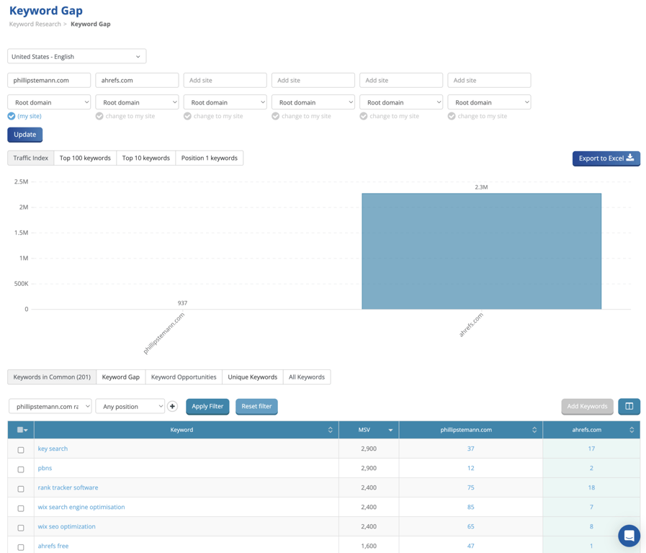Image resolution: width=646 pixels, height=553 pixels.
Task: Toggle the column layout icon button
Action: click(x=629, y=406)
